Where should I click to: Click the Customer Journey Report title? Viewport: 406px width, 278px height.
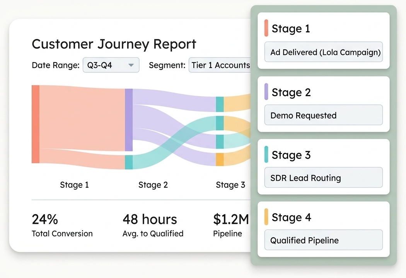(x=114, y=44)
